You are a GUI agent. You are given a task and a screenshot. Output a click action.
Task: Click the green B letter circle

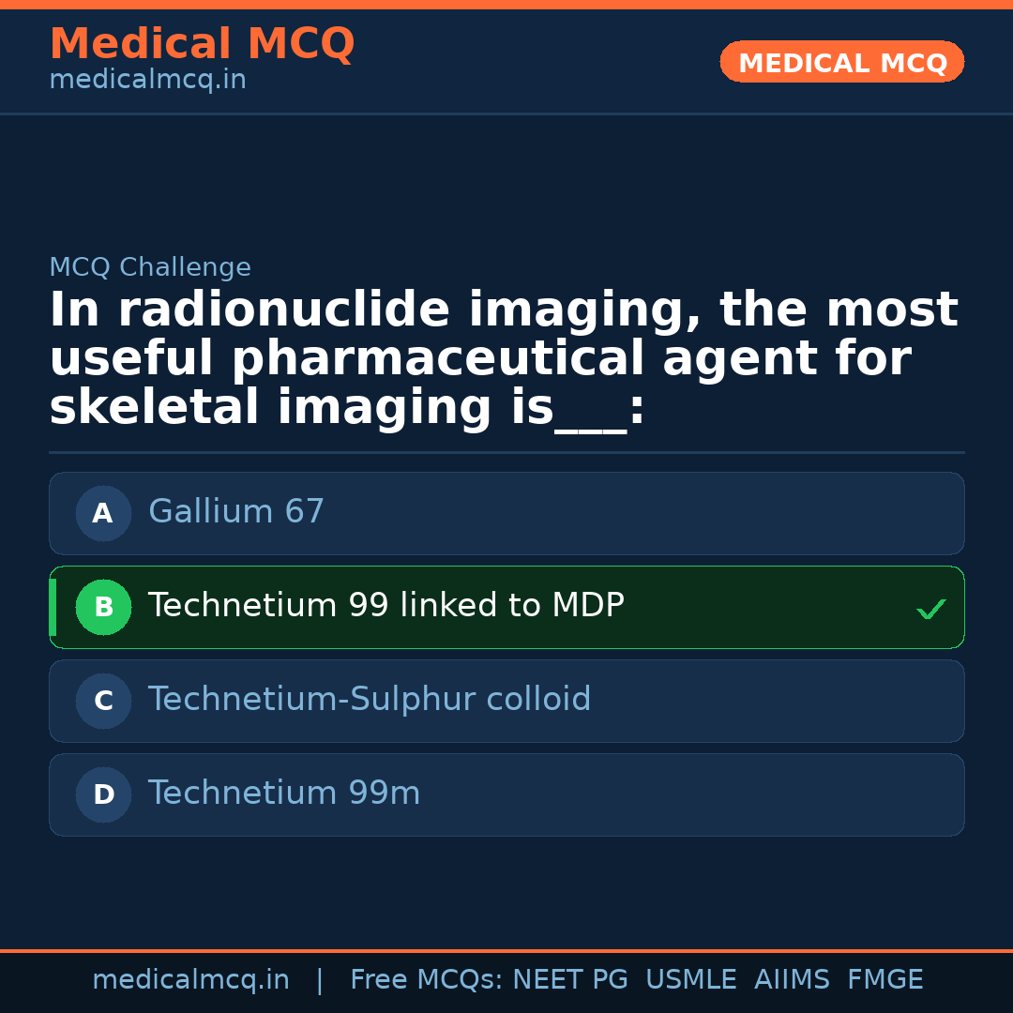click(x=103, y=607)
